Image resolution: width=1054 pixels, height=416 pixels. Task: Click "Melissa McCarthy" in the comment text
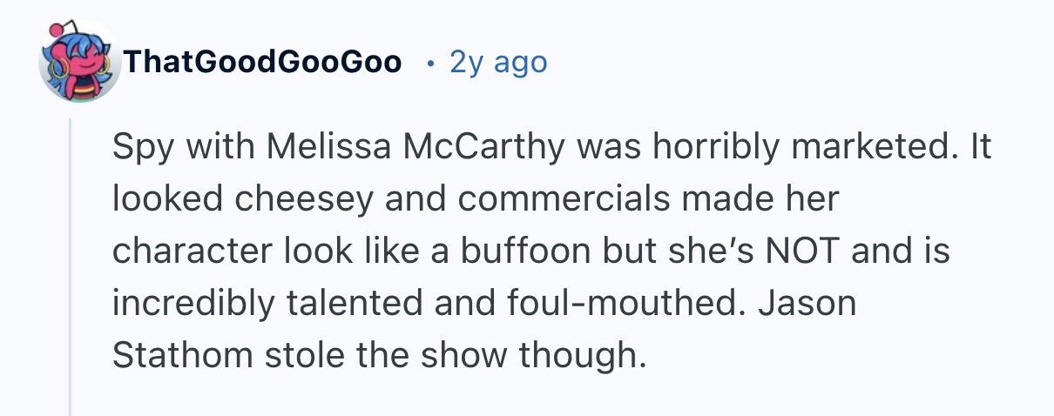[415, 149]
